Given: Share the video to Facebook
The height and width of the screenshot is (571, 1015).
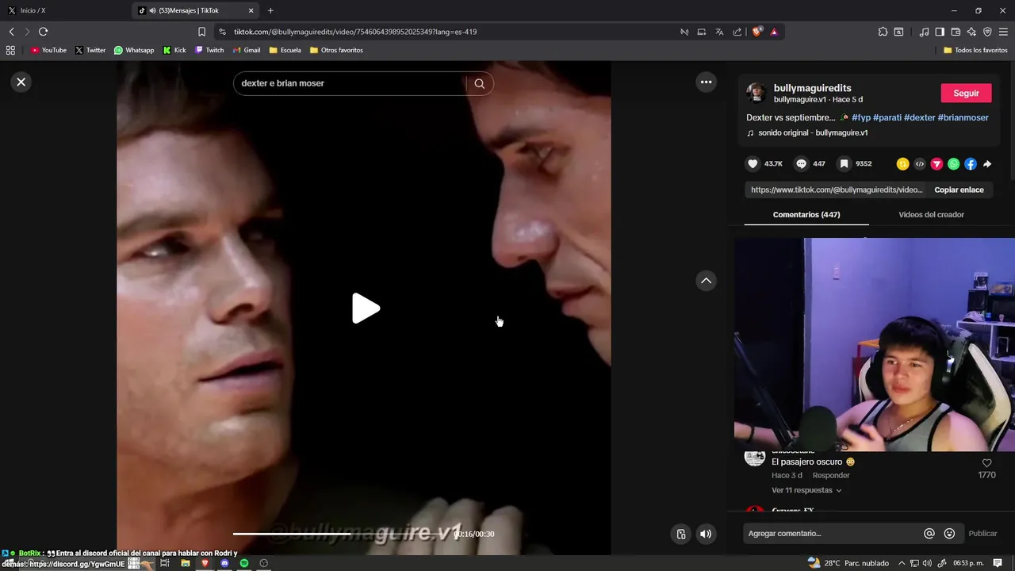Looking at the screenshot, I should point(971,164).
